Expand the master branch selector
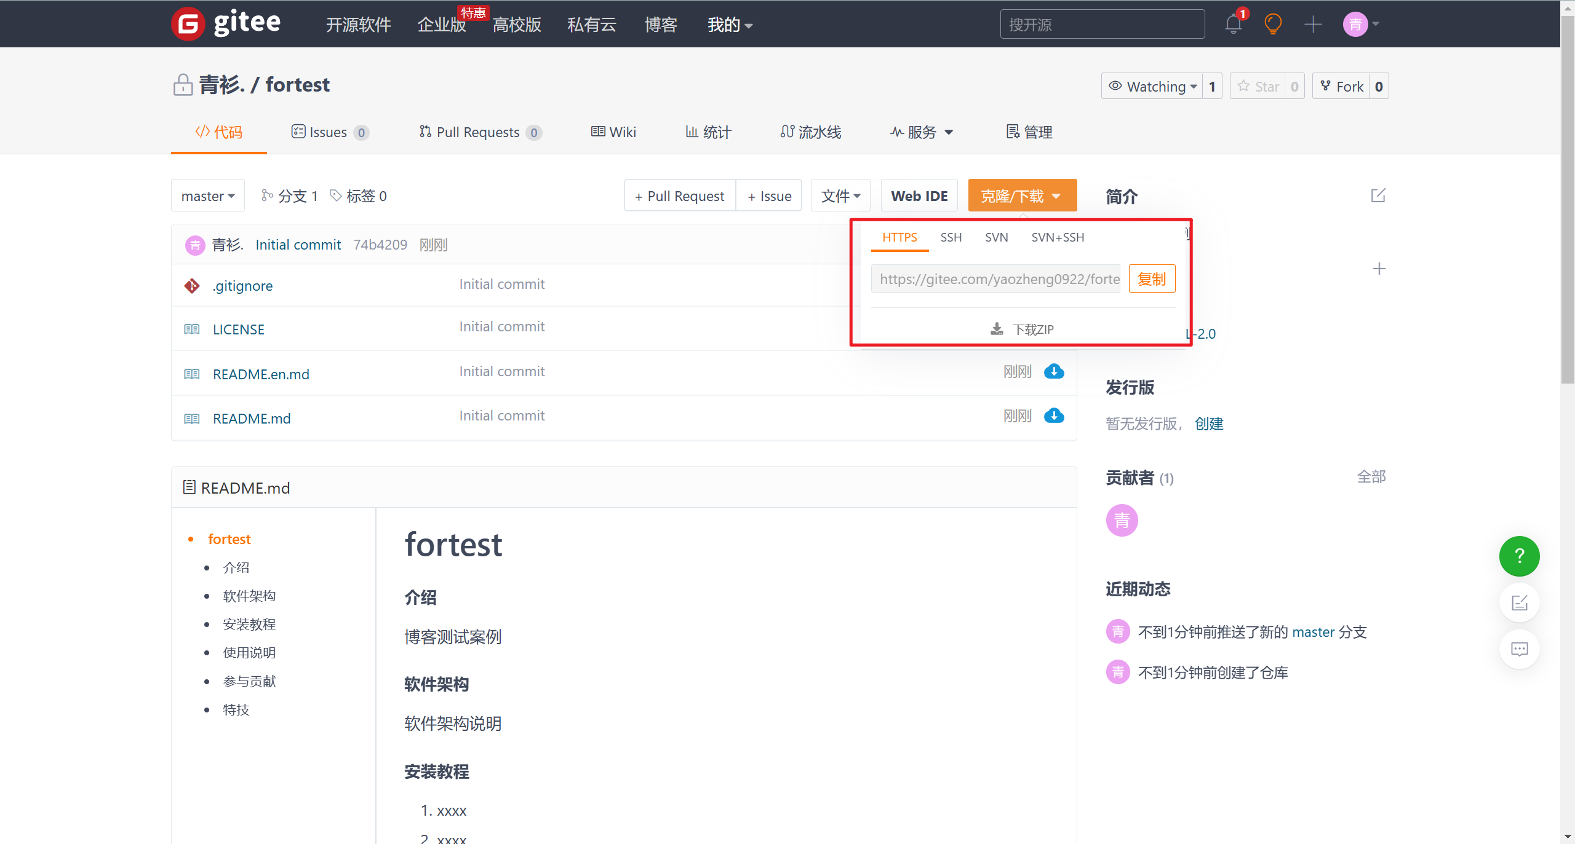 [208, 196]
